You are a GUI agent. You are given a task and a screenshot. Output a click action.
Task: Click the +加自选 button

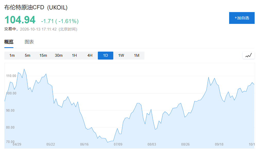pos(242,18)
